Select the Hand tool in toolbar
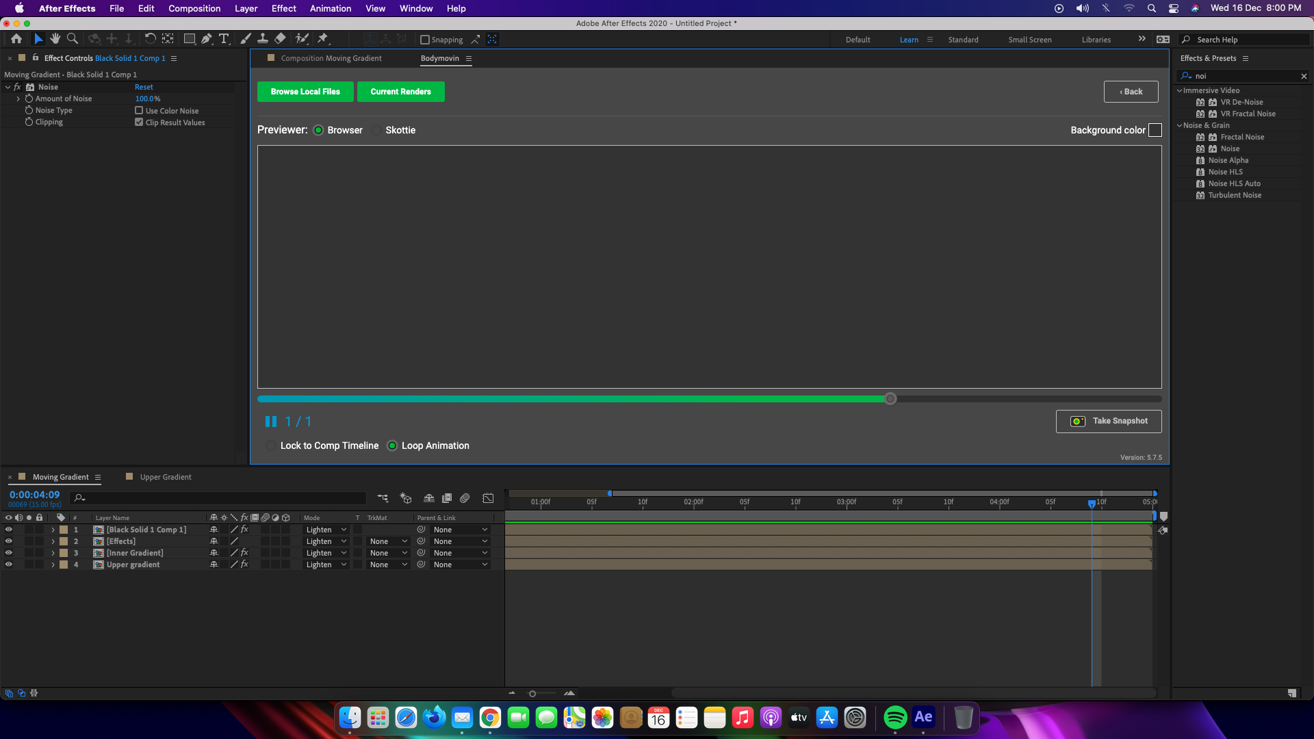This screenshot has height=739, width=1314. [55, 39]
